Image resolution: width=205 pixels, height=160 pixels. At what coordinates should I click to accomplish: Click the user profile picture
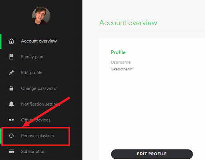41,16
